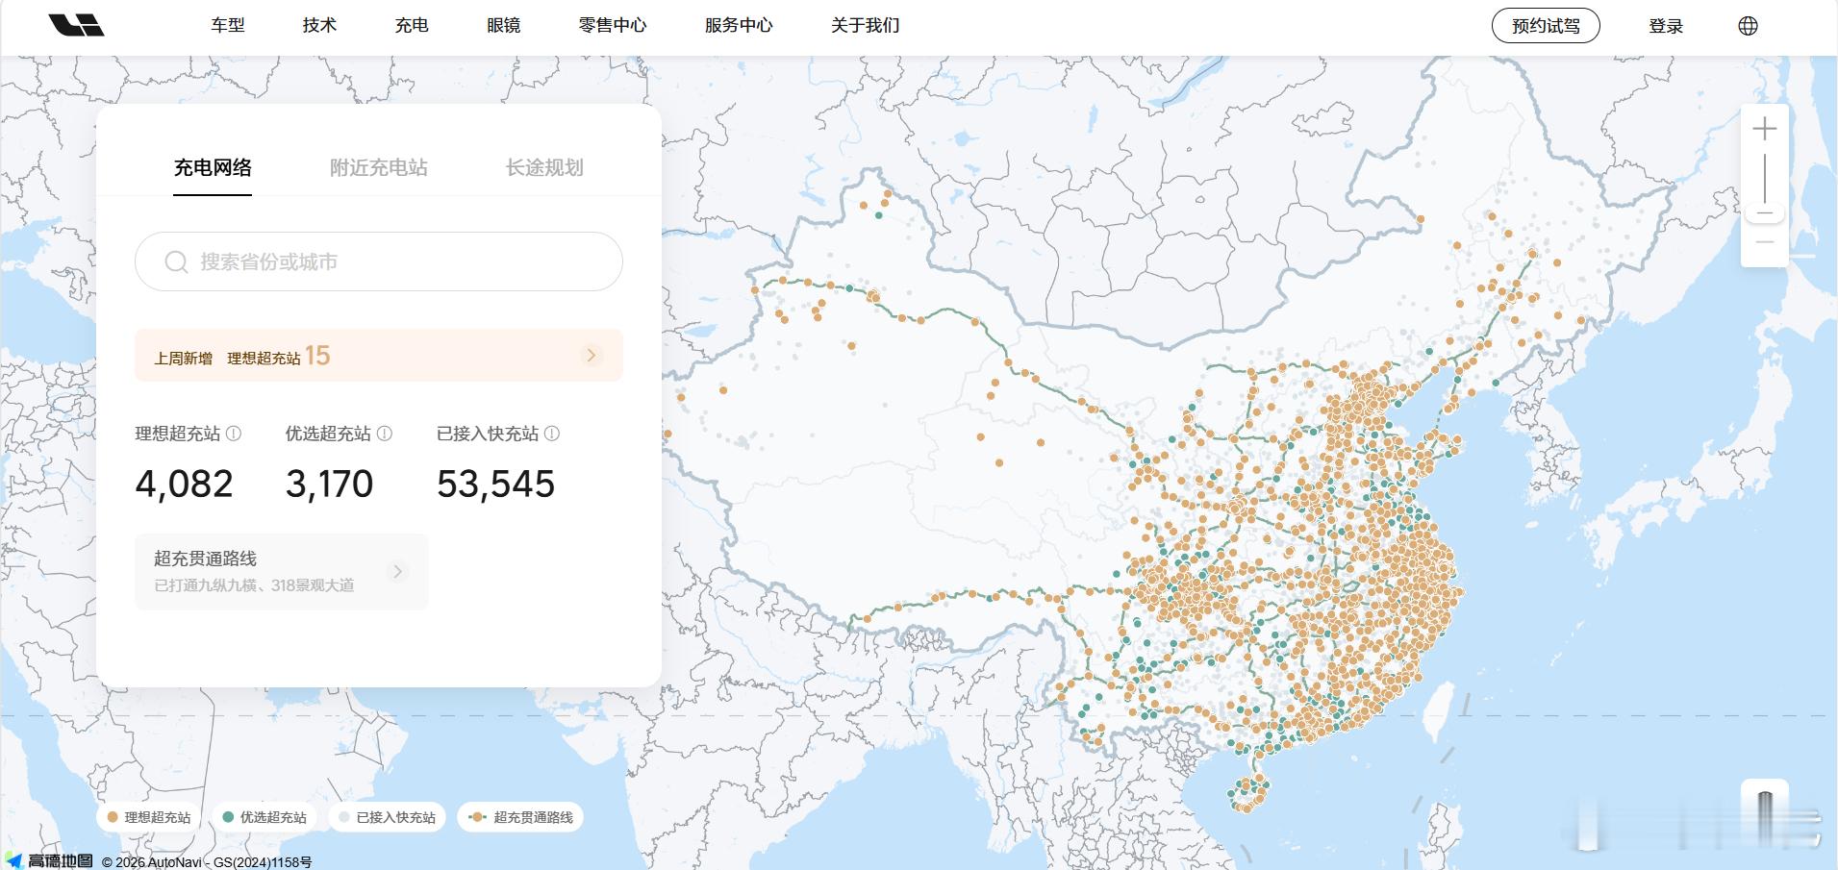The image size is (1838, 870).
Task: Expand 超充贯通路线 card arrow
Action: [397, 571]
